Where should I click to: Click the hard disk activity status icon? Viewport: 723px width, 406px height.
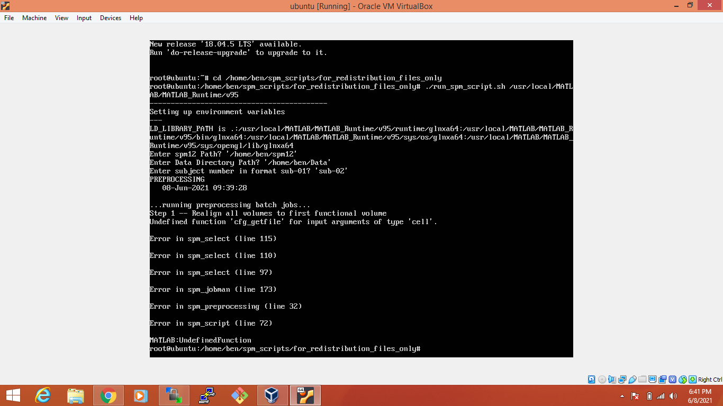591,379
